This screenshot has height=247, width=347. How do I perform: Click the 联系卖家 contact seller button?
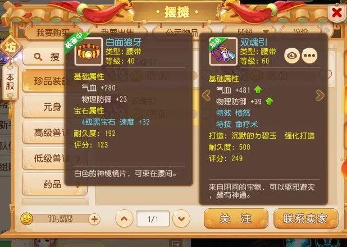(306, 218)
